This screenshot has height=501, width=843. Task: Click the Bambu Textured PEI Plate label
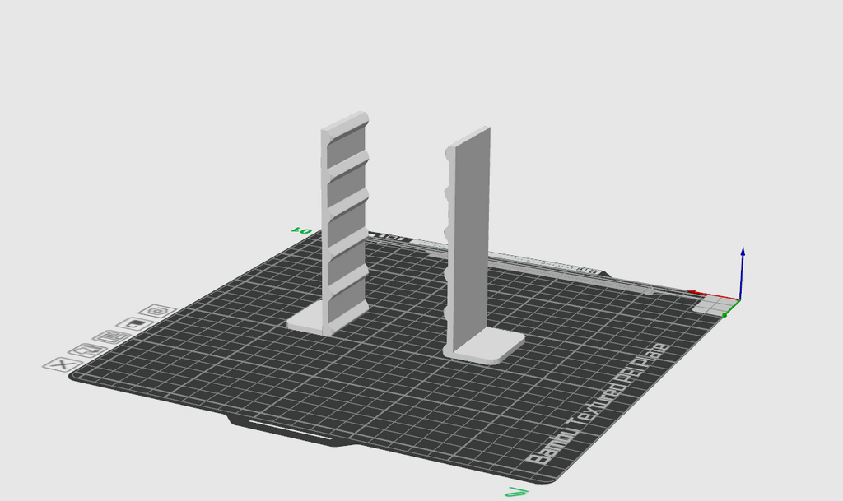[600, 404]
